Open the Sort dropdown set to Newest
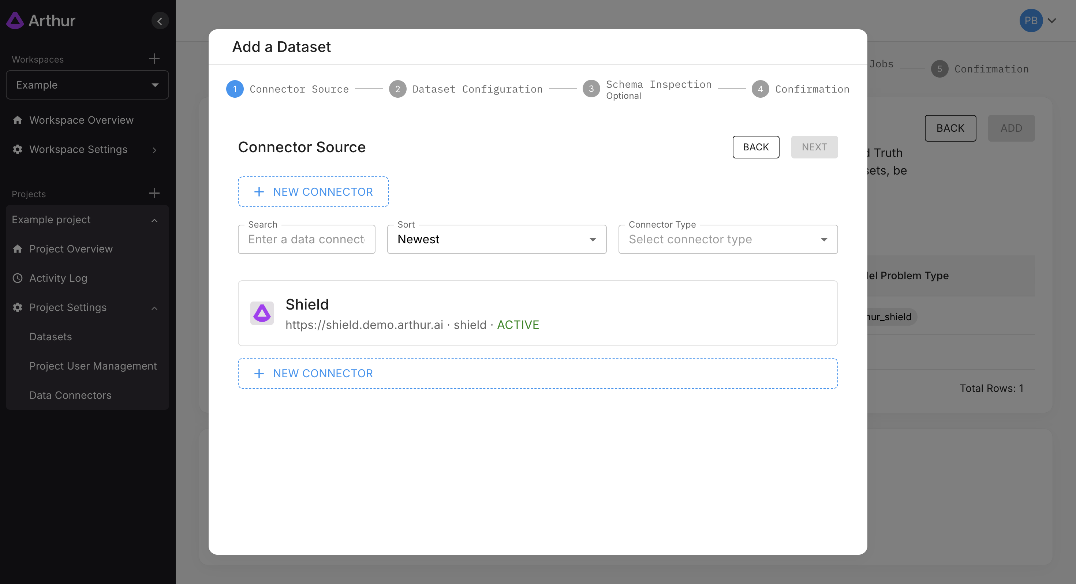This screenshot has width=1076, height=584. 496,239
